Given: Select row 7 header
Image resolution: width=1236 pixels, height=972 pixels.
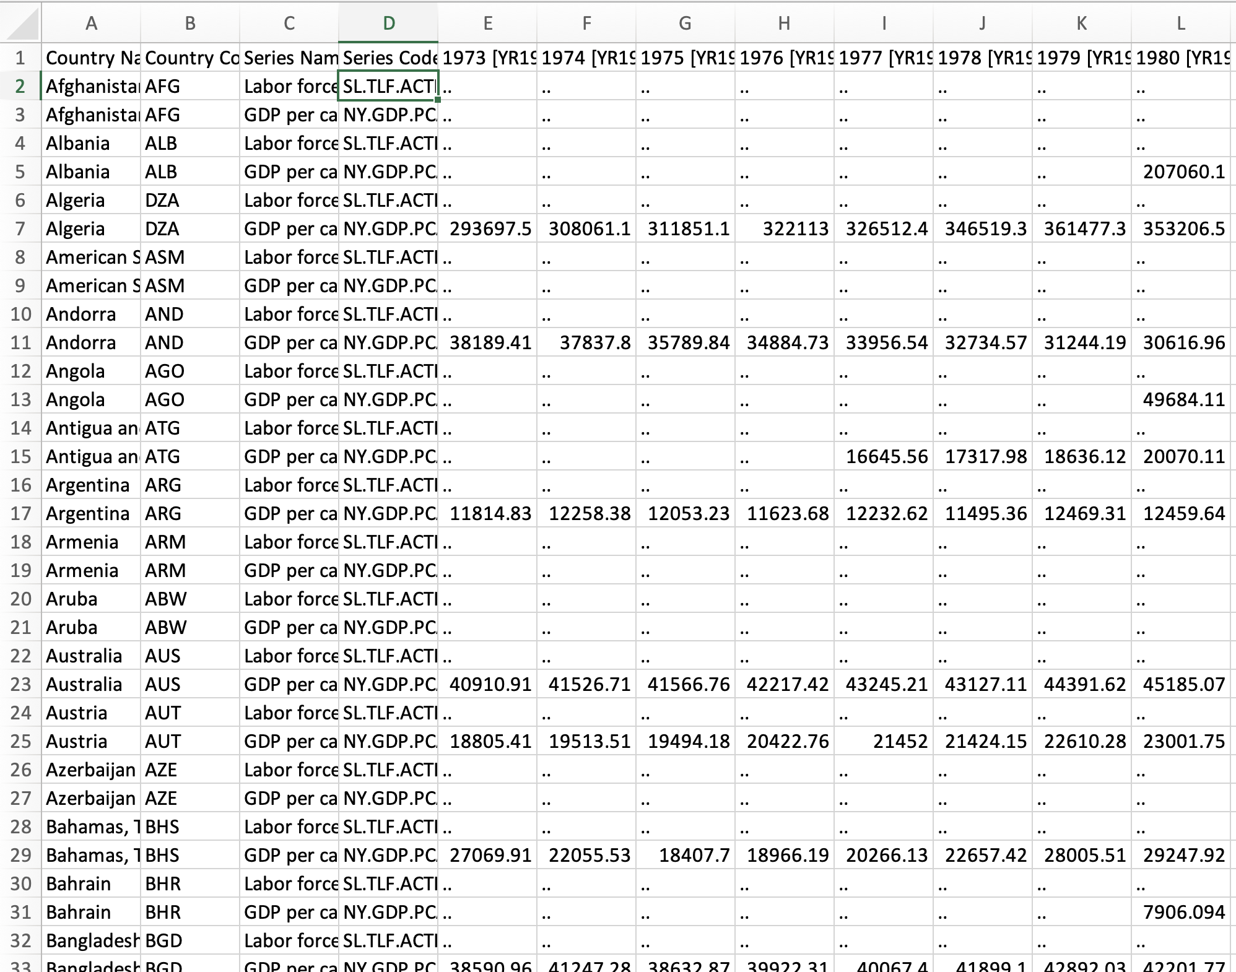Looking at the screenshot, I should tap(20, 228).
